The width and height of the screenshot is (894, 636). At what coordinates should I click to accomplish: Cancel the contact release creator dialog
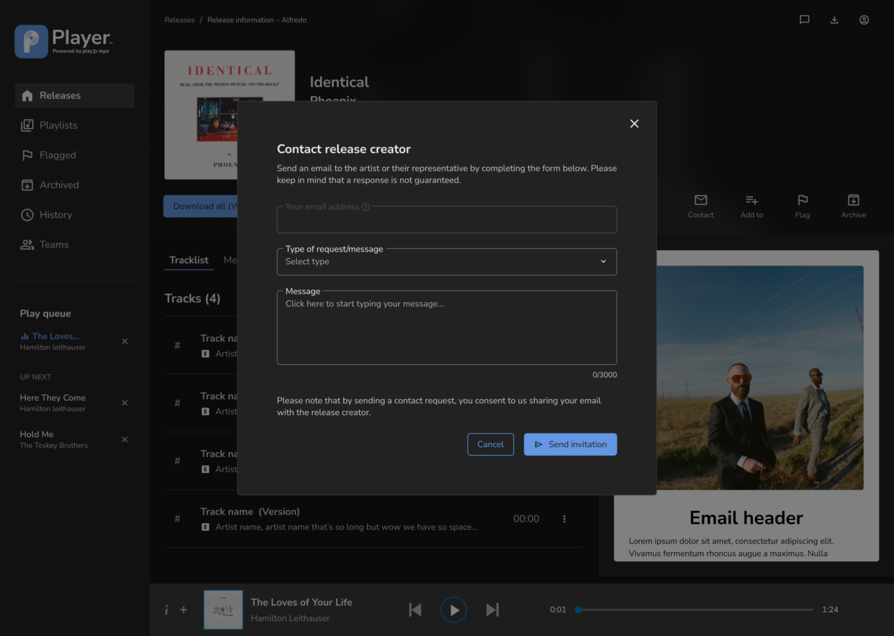[490, 444]
